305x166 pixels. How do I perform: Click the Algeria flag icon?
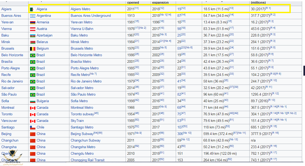32,9
